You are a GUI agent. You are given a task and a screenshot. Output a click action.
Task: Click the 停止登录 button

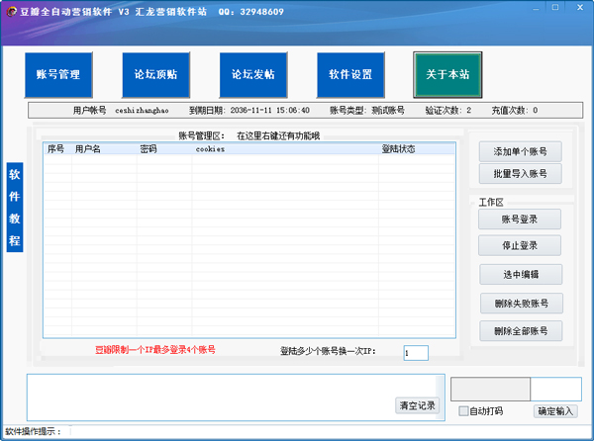[520, 245]
